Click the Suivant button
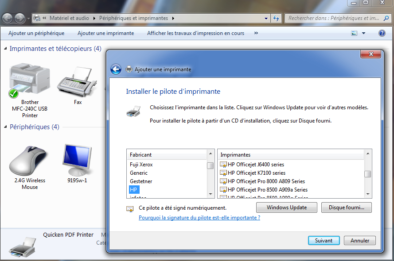 coord(324,241)
